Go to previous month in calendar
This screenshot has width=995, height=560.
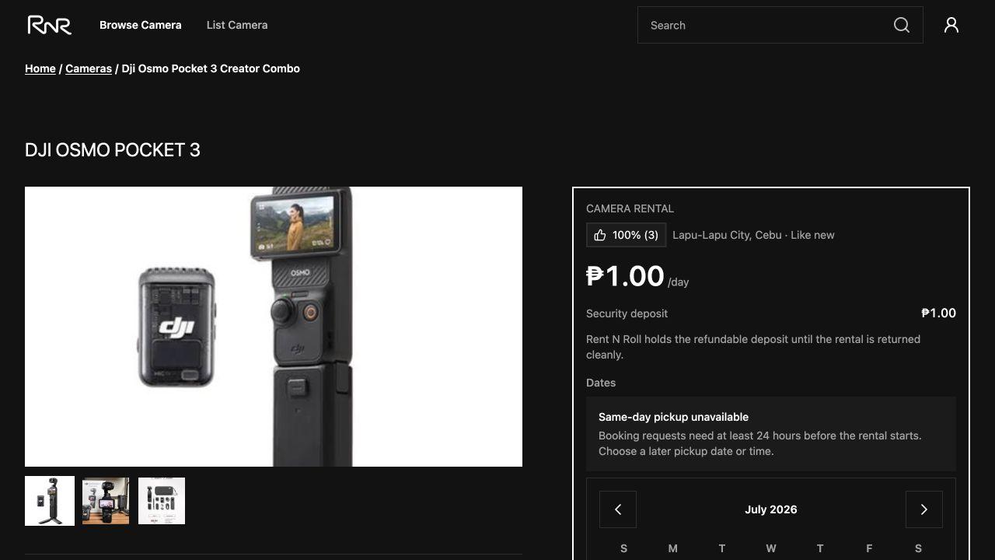point(618,509)
